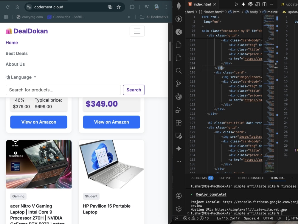
Task: Open the browser extensions puzzle icon
Action: (x=132, y=7)
